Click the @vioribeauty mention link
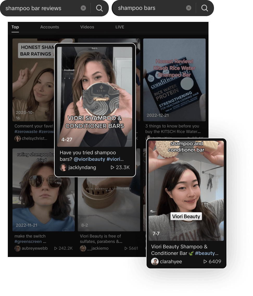Viewport: 253px width, 296px height. click(89, 159)
